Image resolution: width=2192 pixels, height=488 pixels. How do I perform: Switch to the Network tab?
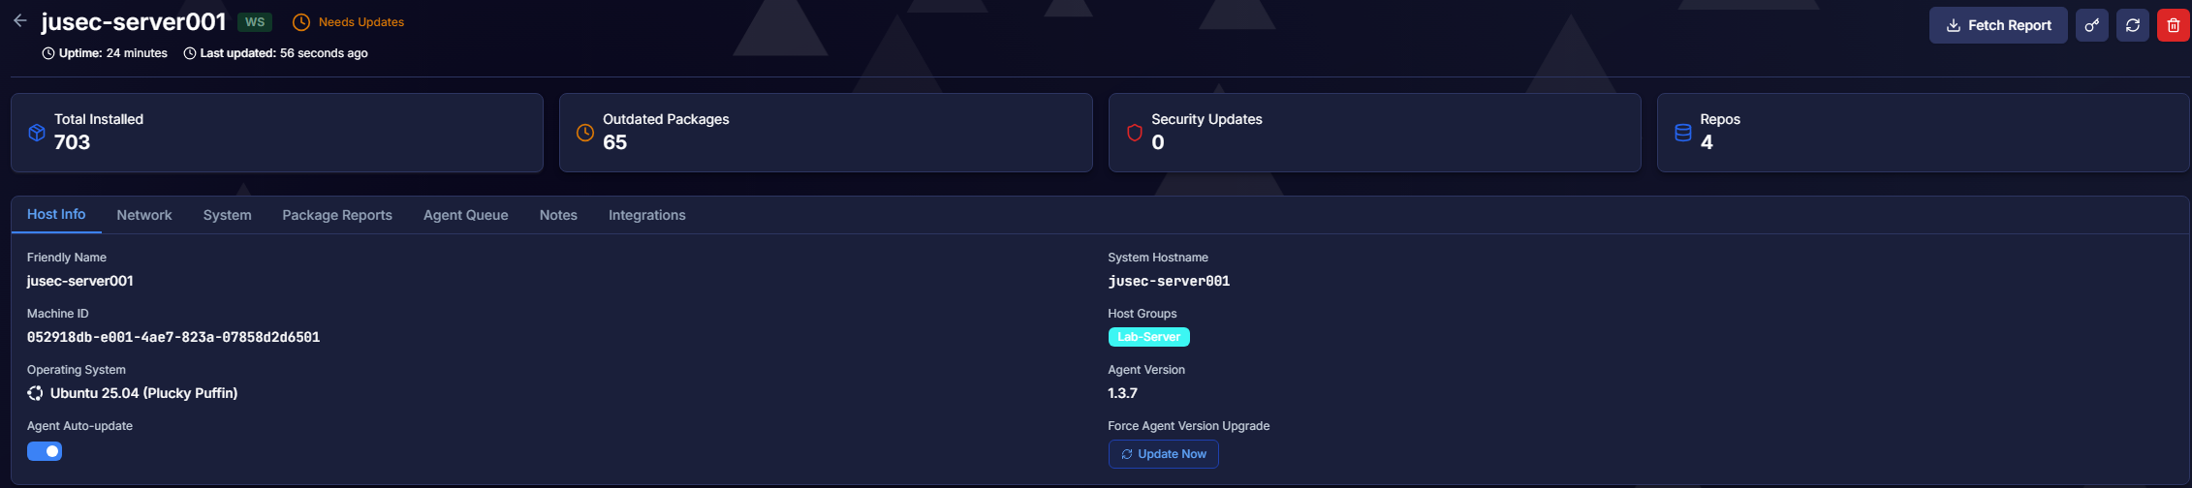tap(144, 215)
